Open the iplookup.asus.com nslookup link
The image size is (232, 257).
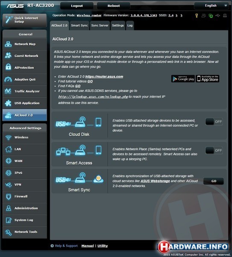pyautogui.click(x=93, y=97)
